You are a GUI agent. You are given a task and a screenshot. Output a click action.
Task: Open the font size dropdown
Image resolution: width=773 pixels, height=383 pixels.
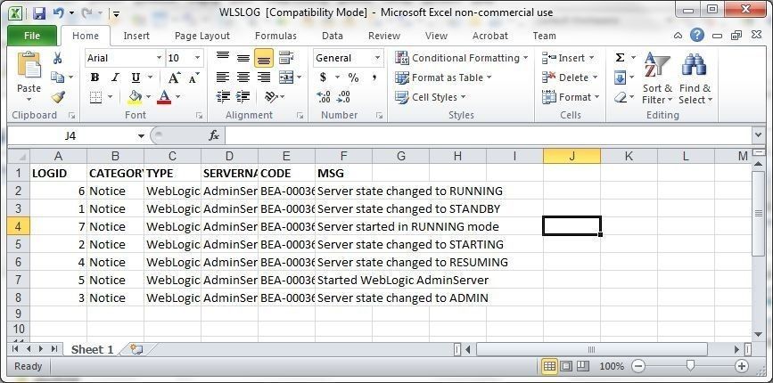(x=198, y=58)
